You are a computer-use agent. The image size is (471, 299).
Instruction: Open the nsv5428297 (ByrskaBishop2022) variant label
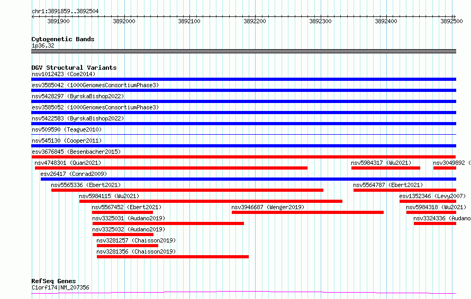pyautogui.click(x=78, y=96)
